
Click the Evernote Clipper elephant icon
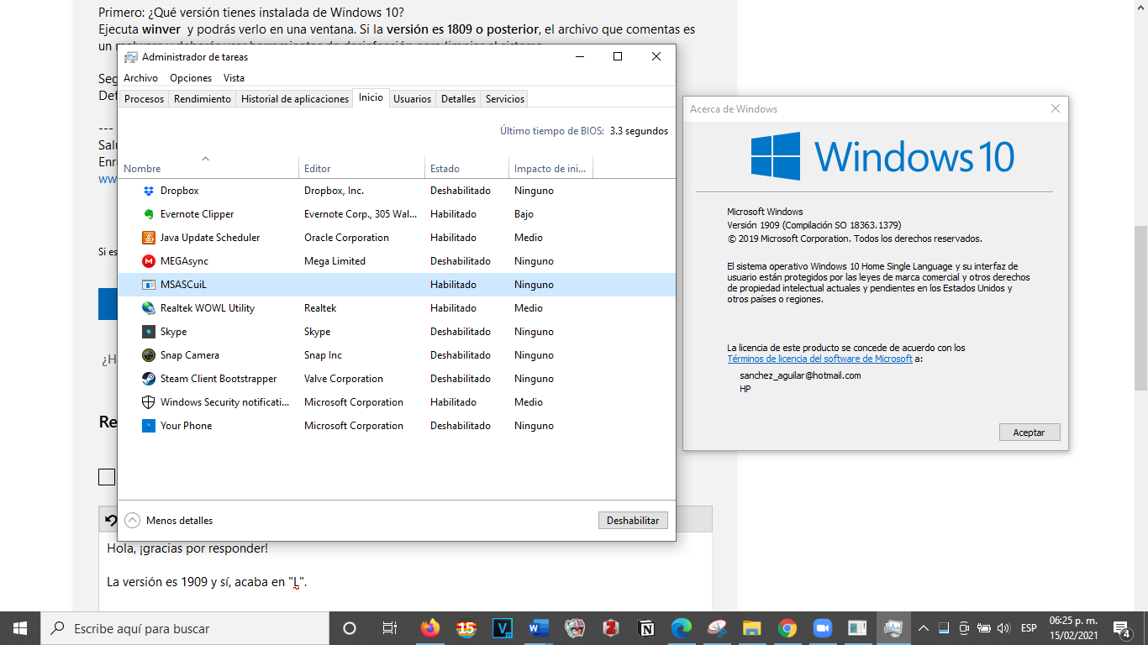coord(149,214)
